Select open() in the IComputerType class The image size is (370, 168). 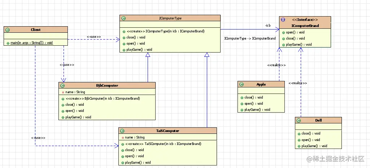pos(136,44)
